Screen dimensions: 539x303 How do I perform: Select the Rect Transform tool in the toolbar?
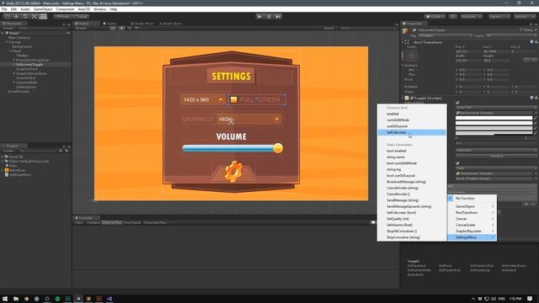[x=43, y=17]
